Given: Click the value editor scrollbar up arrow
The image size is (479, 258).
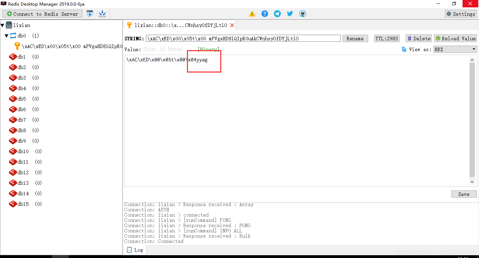Looking at the screenshot, I should tap(472, 60).
